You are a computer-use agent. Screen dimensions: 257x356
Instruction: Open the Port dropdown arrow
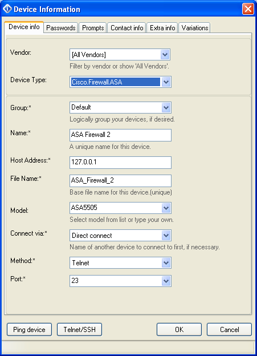166,281
